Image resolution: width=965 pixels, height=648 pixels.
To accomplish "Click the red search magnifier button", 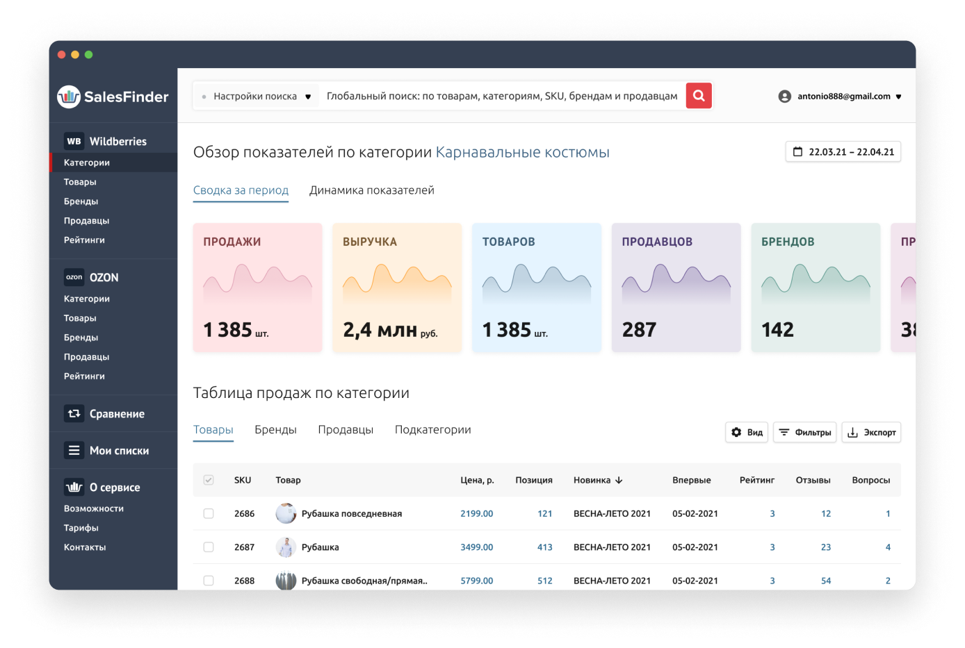I will 699,96.
